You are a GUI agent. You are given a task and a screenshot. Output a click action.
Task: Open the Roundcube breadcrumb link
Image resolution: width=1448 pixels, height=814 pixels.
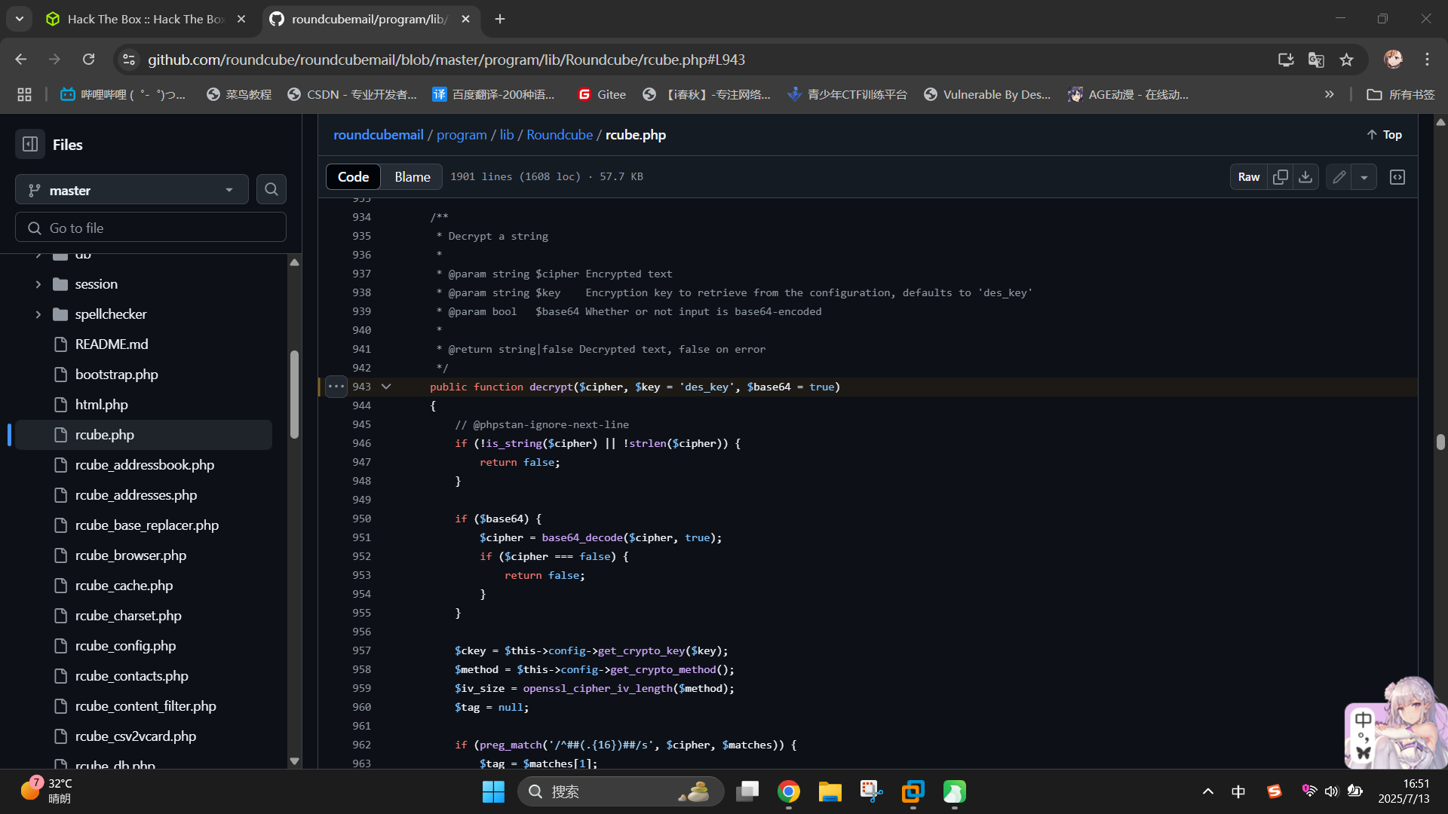point(559,135)
